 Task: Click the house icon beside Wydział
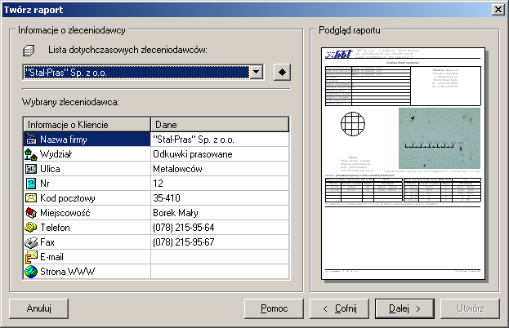tap(31, 154)
